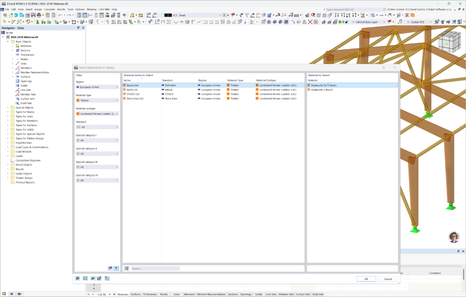
Task: Click the eye Display tab icon in navigator
Action: click(12, 294)
